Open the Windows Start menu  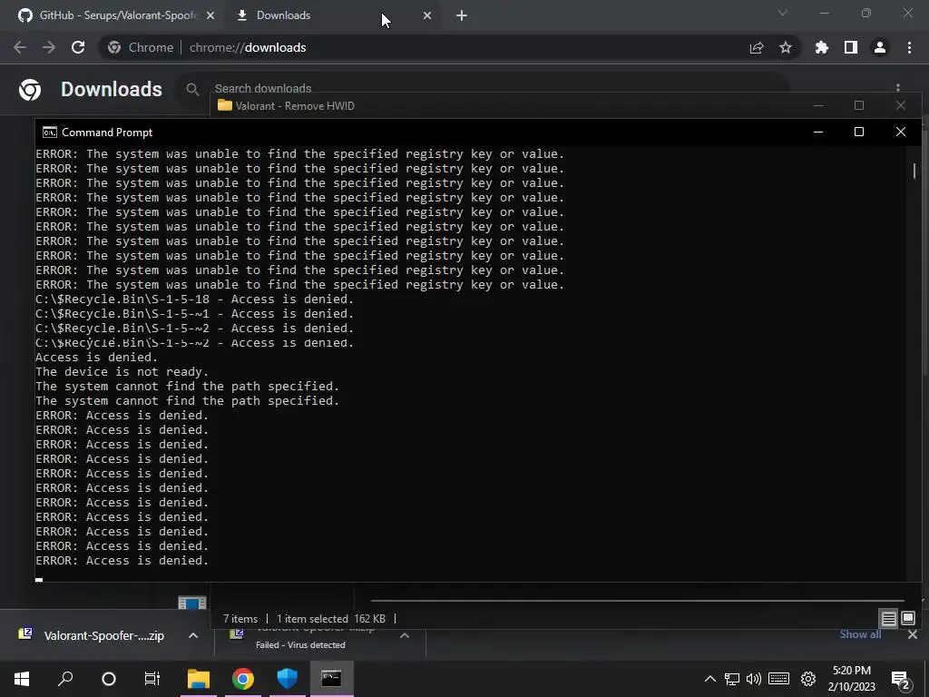(22, 679)
